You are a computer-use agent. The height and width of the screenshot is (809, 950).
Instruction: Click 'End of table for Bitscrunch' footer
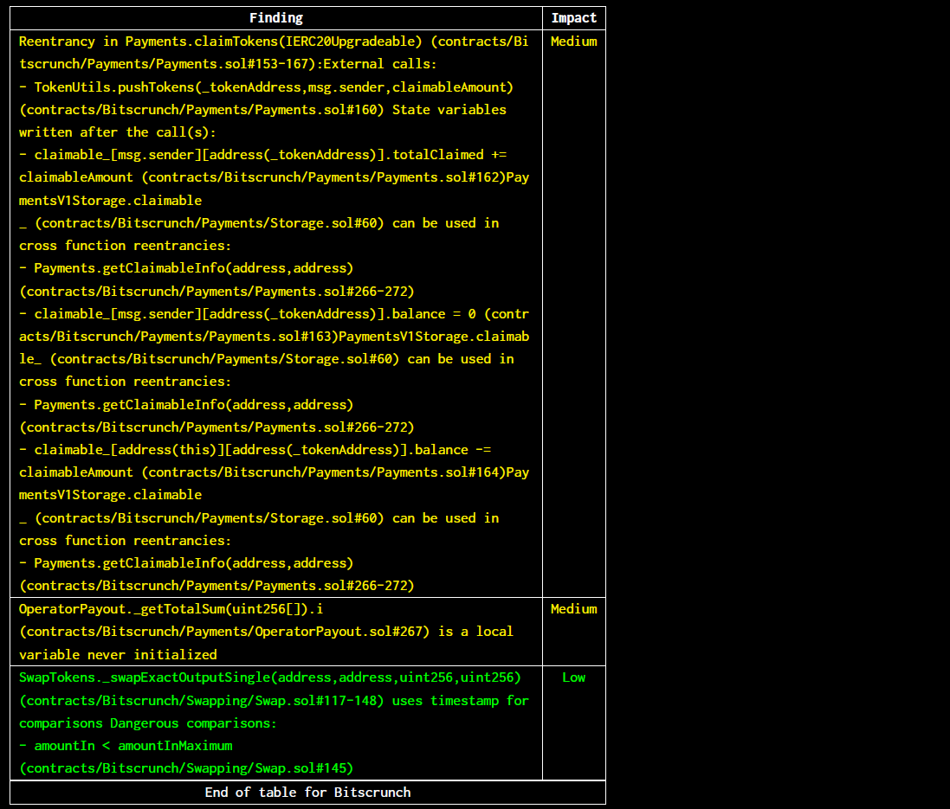pos(307,792)
